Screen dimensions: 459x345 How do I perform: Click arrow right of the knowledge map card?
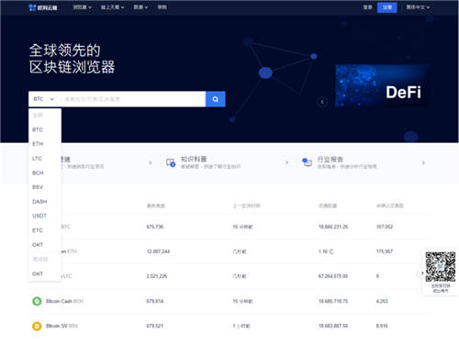[286, 162]
